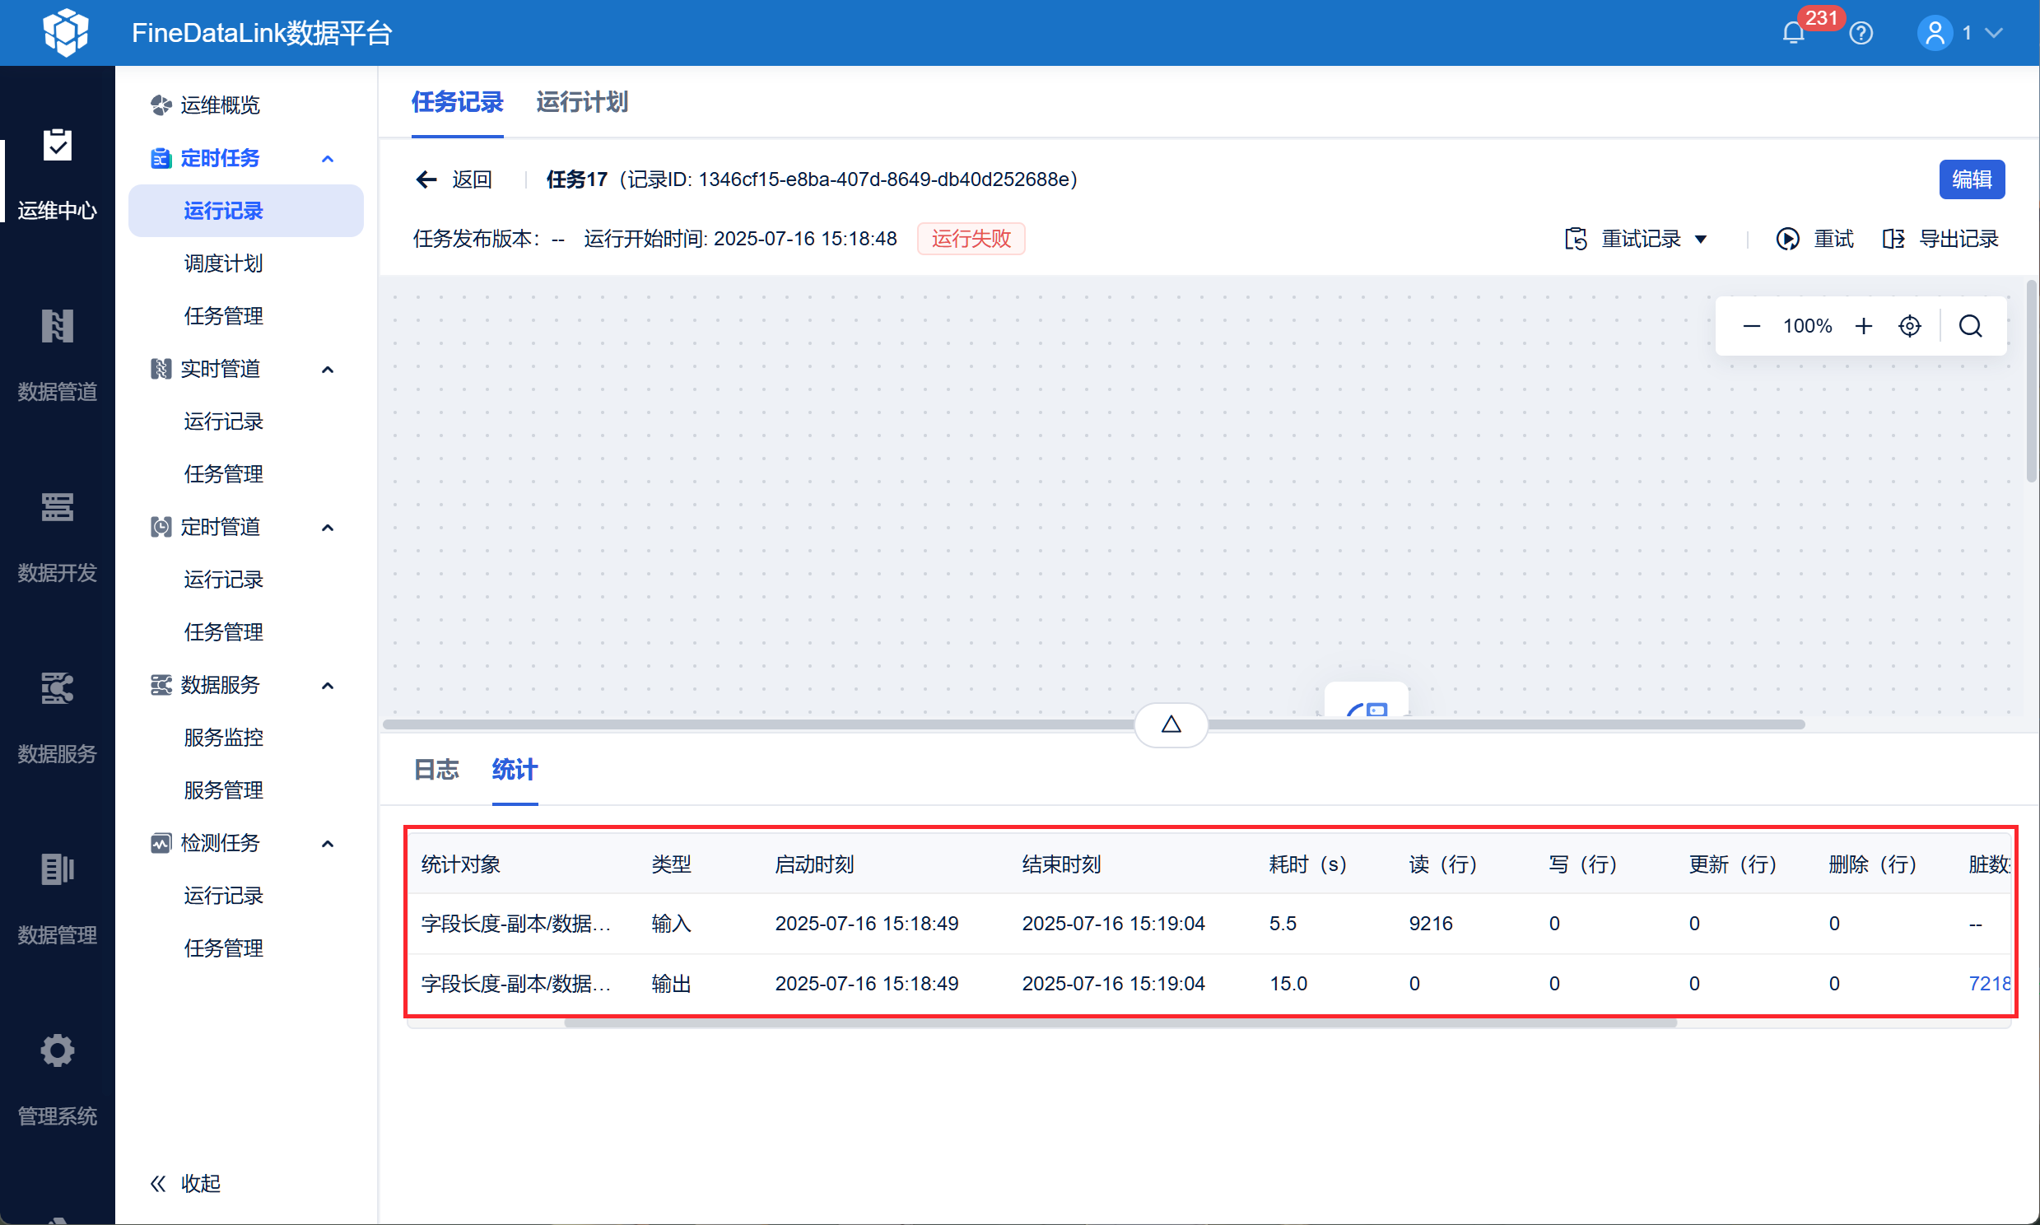2040x1225 pixels.
Task: Click the canvas zoom out minus icon
Action: pyautogui.click(x=1751, y=326)
